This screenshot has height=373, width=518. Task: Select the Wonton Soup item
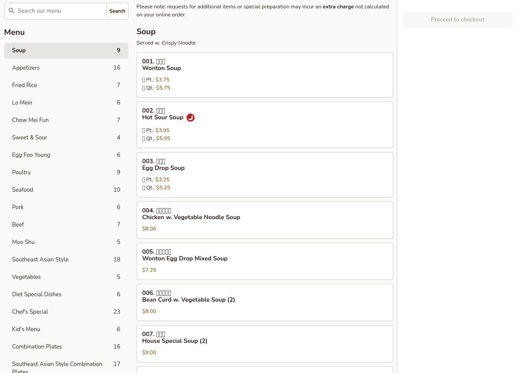(x=265, y=75)
